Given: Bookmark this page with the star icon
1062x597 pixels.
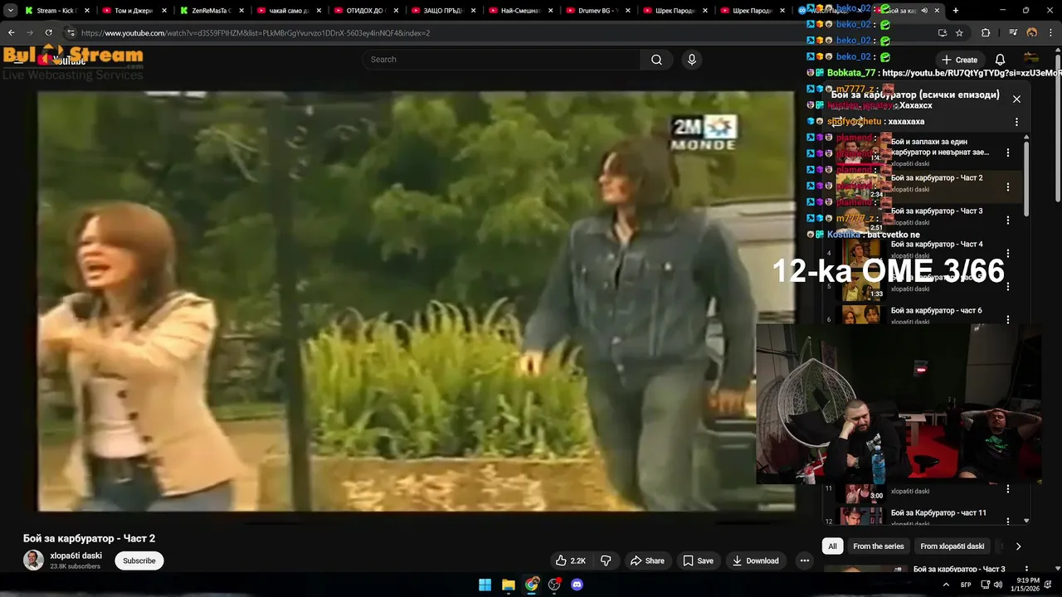Looking at the screenshot, I should point(959,33).
